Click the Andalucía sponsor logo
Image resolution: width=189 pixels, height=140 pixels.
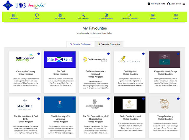pyautogui.click(x=37, y=5)
